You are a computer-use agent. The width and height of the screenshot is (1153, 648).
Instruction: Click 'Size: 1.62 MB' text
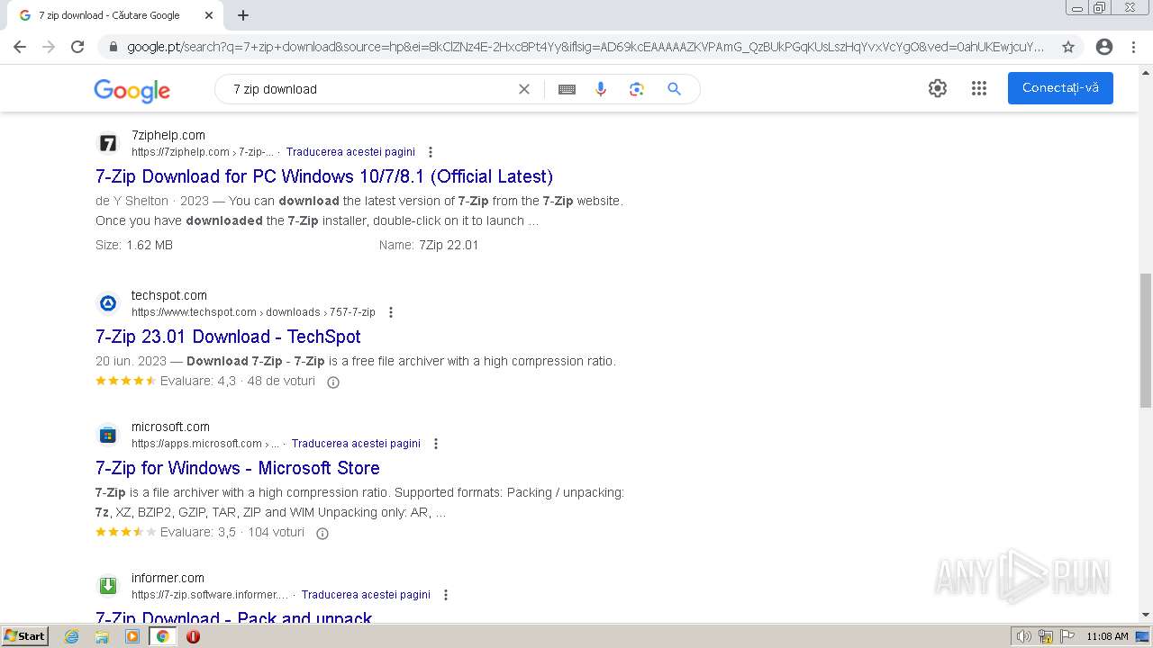click(134, 245)
